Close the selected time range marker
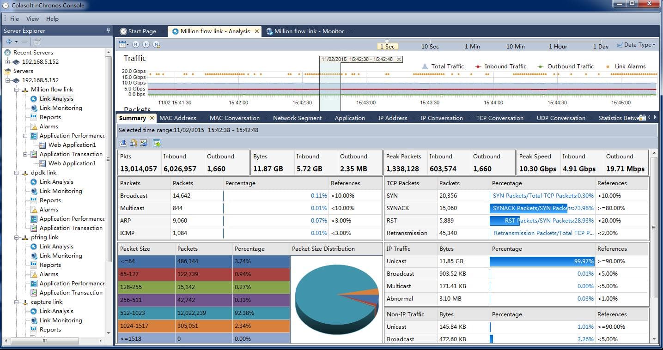663x350 pixels. tap(399, 59)
